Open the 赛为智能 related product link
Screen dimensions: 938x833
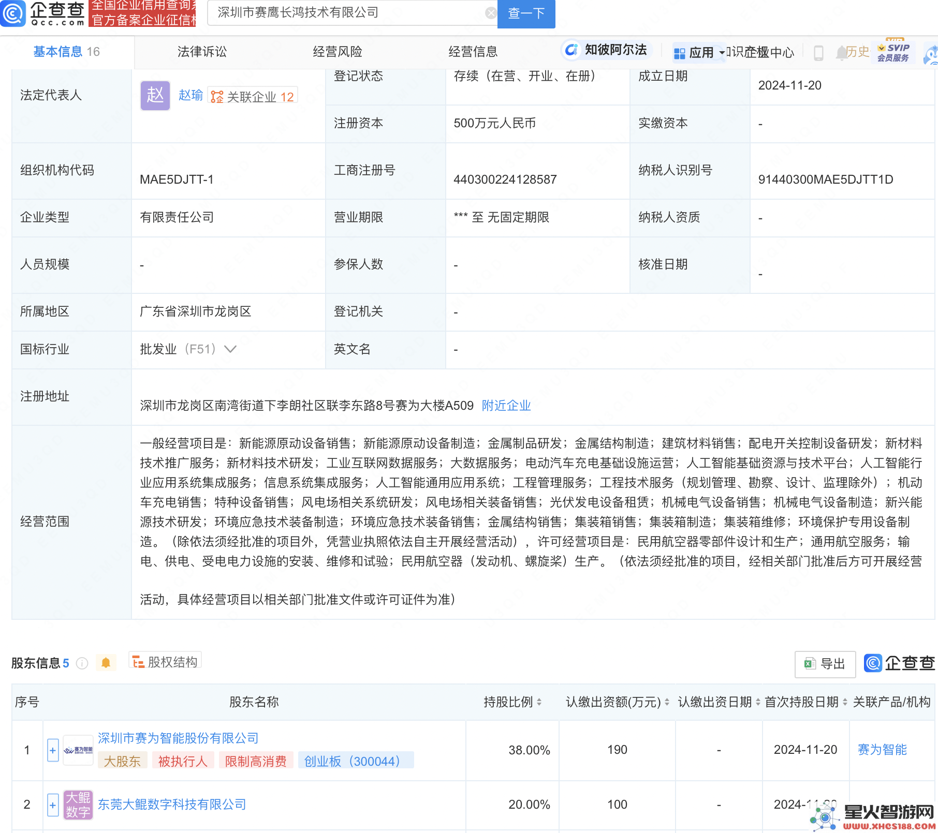(x=882, y=750)
